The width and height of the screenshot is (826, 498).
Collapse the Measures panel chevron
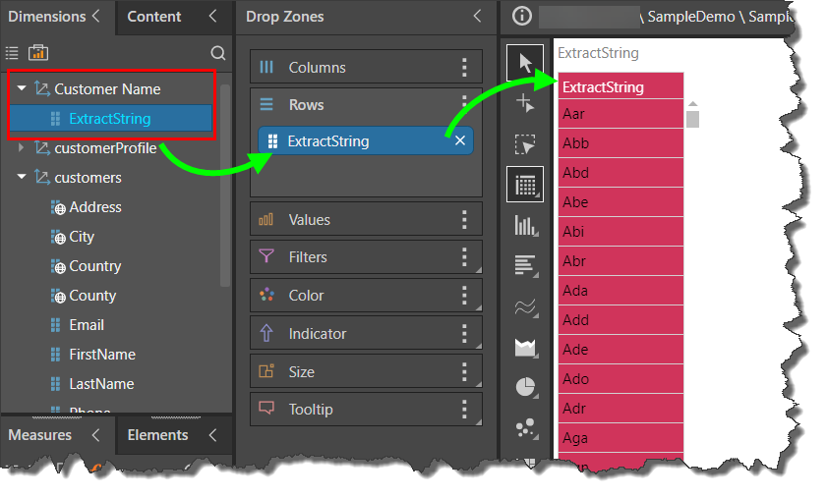[x=96, y=435]
